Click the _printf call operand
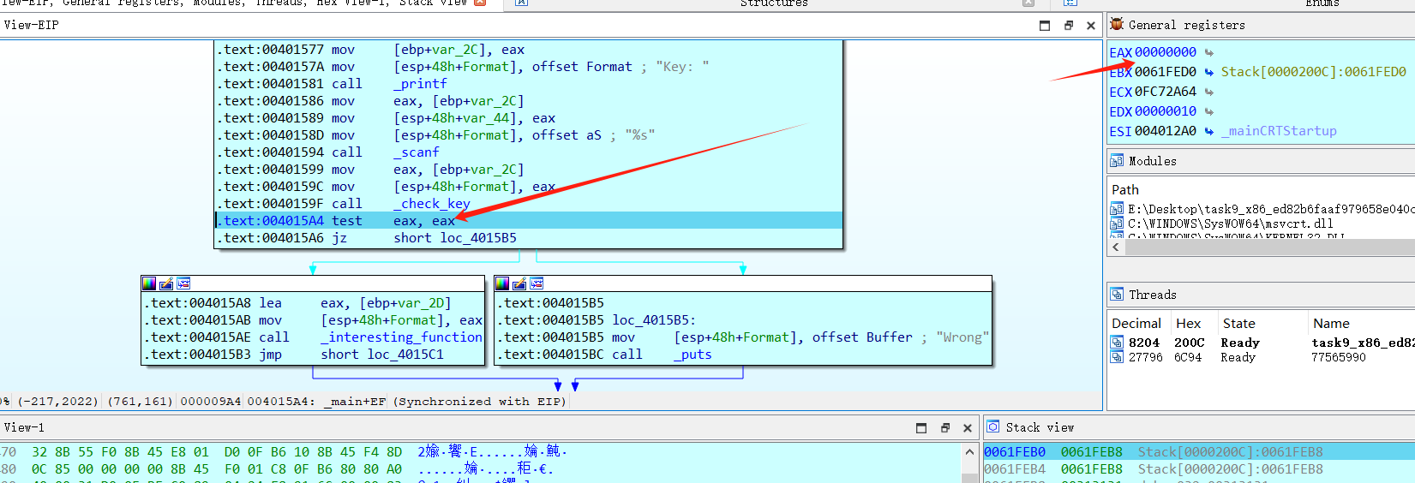Viewport: 1415px width, 483px height. 420,84
